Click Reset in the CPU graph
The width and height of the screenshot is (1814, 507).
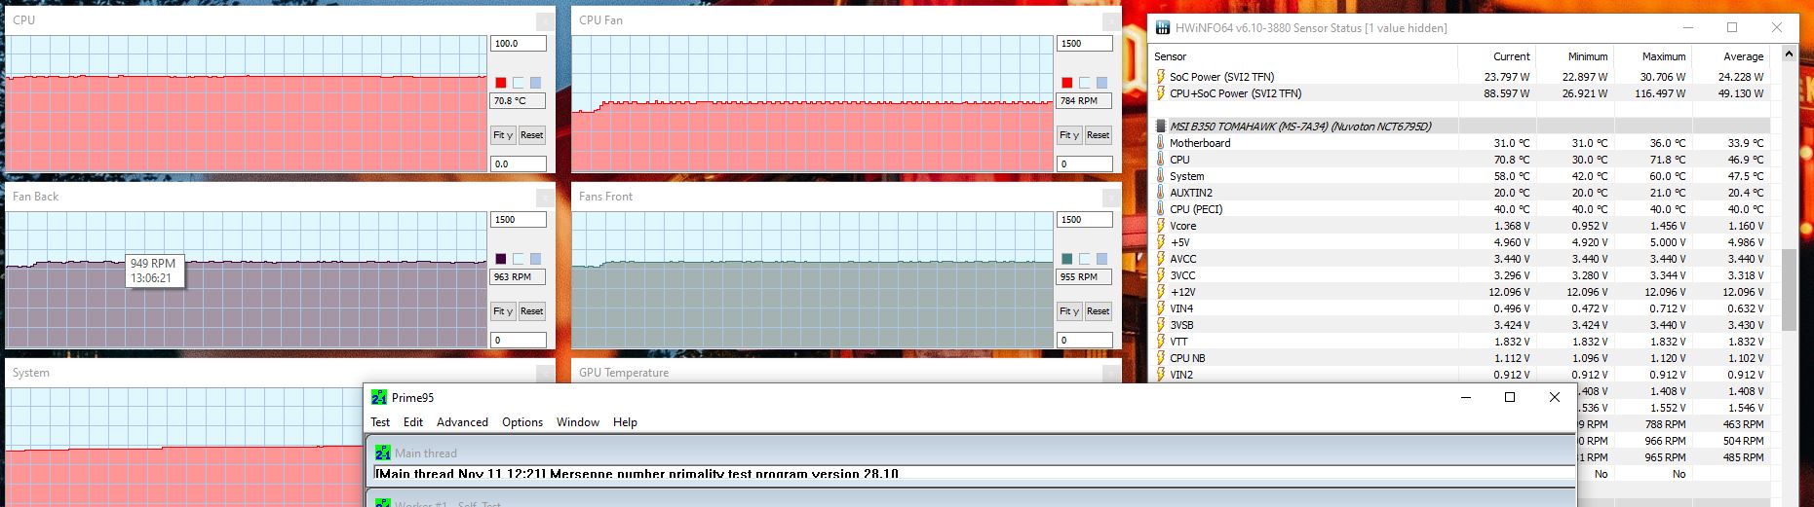531,135
